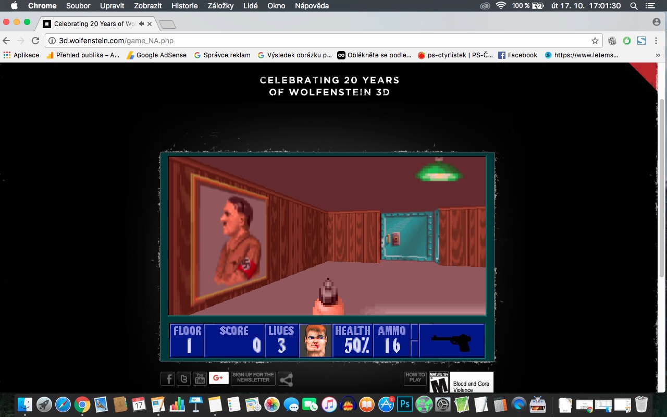667x417 pixels.
Task: Click the battery status icon
Action: [x=538, y=6]
